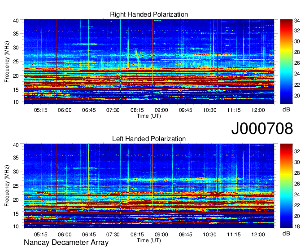Click the "Nancay Decameter Array" caption
The image size is (305, 248).
click(66, 243)
